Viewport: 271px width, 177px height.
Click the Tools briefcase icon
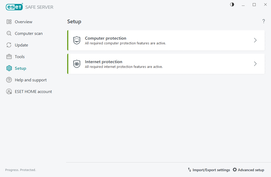click(9, 57)
